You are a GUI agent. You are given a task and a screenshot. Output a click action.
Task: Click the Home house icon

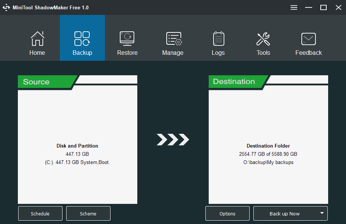[x=37, y=39]
